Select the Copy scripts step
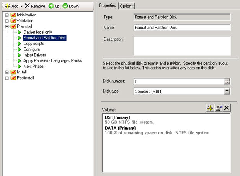 point(34,44)
